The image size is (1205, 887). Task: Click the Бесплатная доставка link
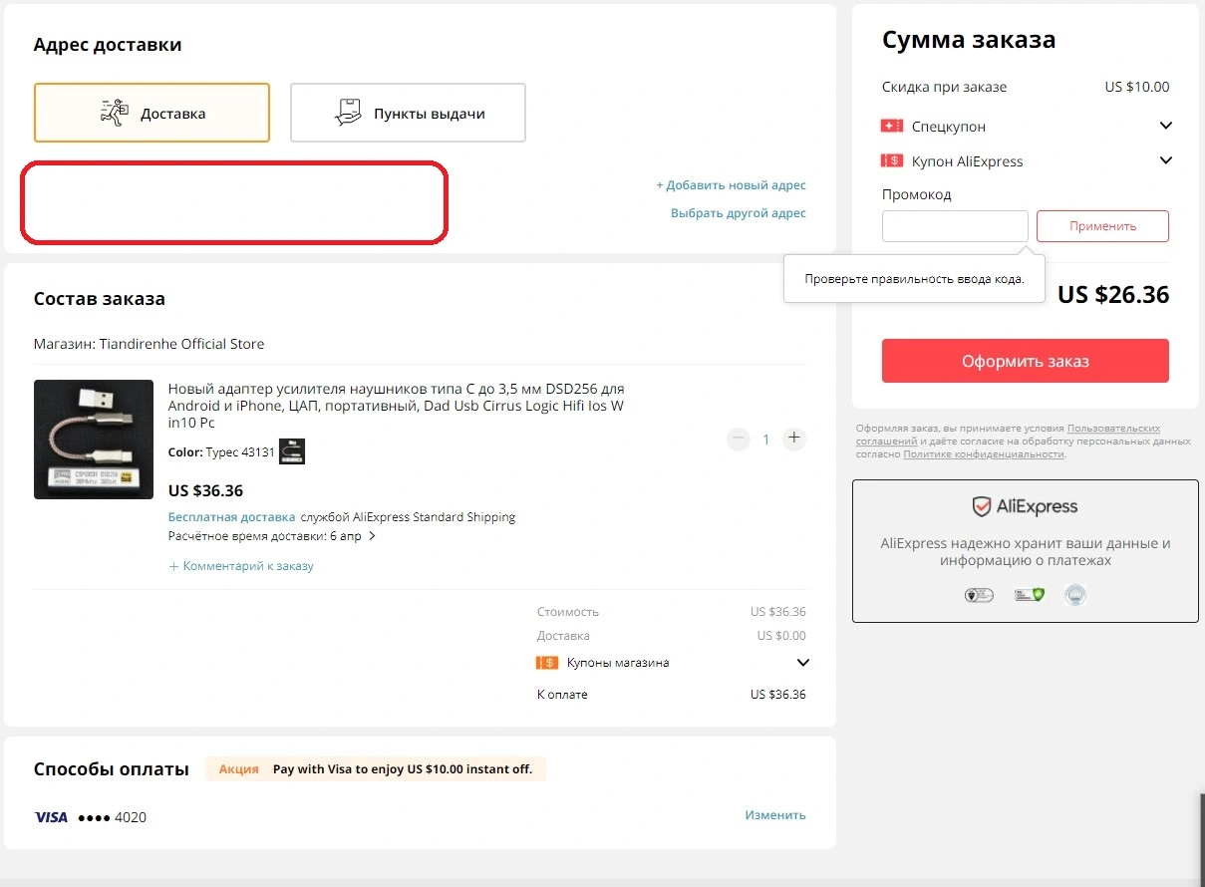pyautogui.click(x=231, y=517)
